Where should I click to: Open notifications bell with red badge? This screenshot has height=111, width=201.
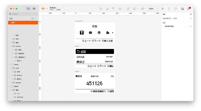pyautogui.click(x=189, y=9)
